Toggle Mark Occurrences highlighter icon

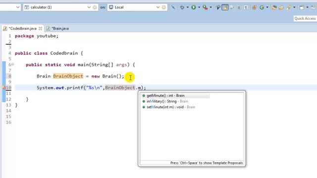coord(225,7)
